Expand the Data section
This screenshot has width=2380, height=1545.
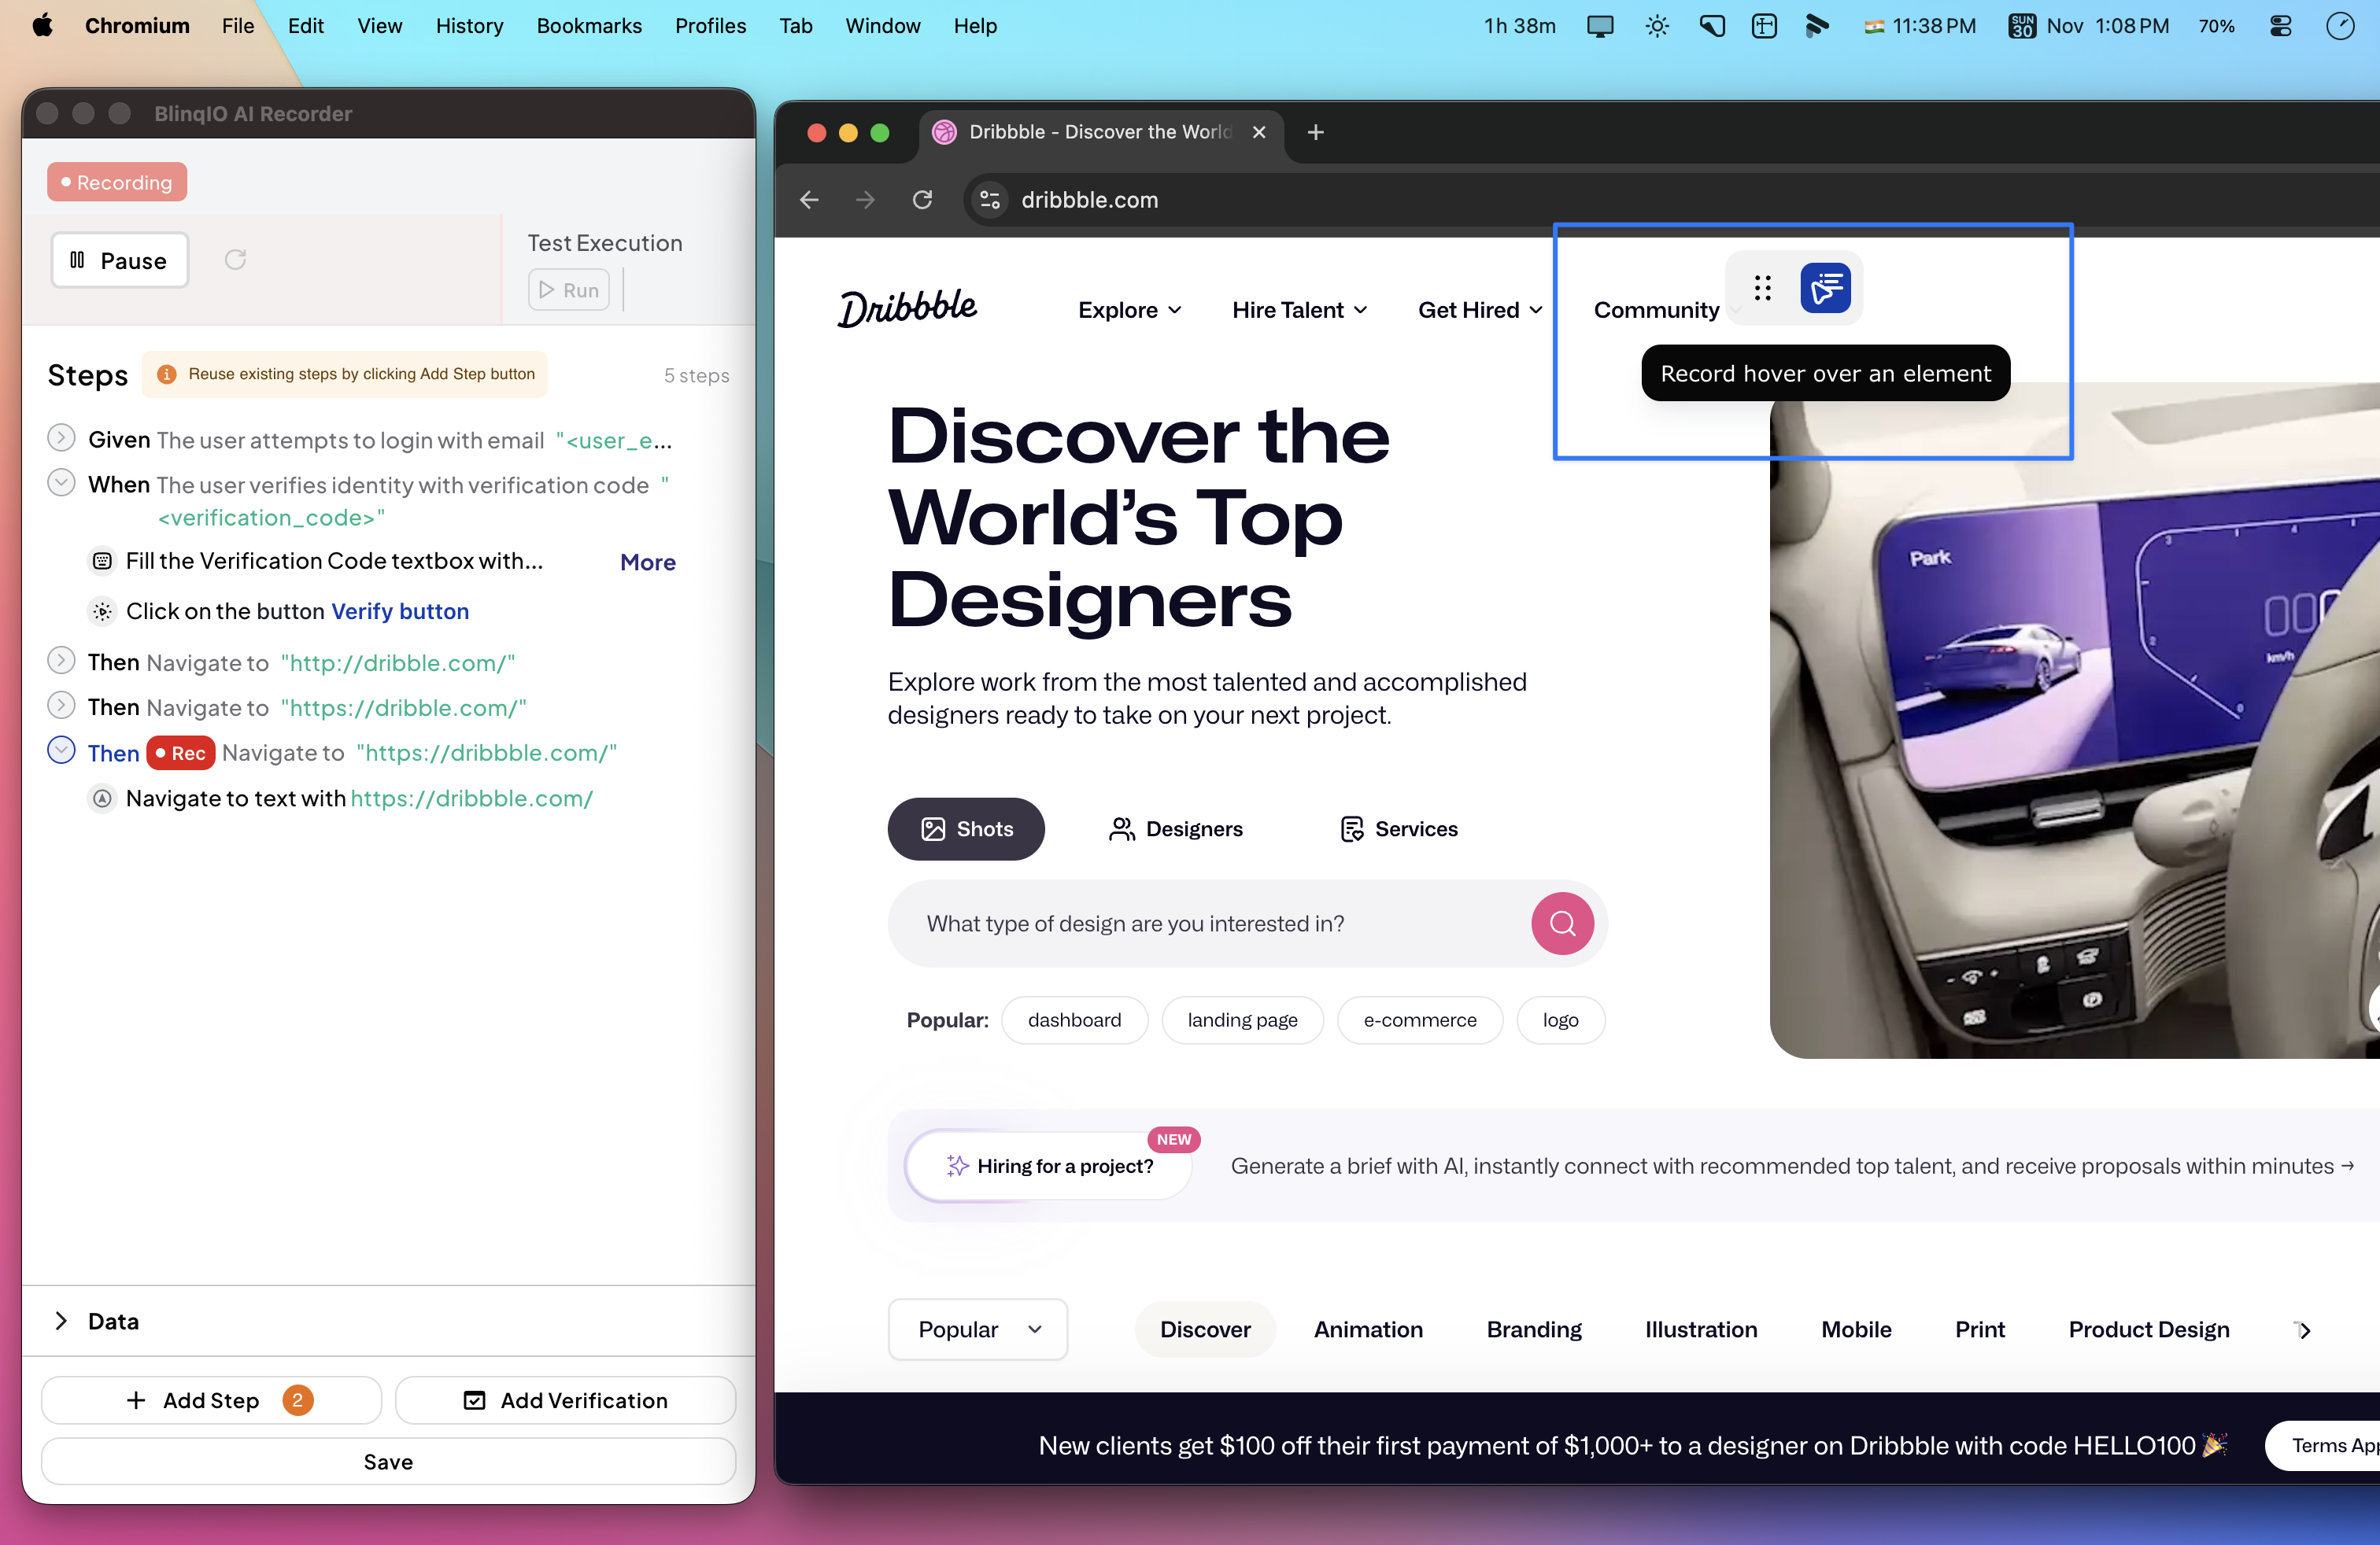(61, 1320)
